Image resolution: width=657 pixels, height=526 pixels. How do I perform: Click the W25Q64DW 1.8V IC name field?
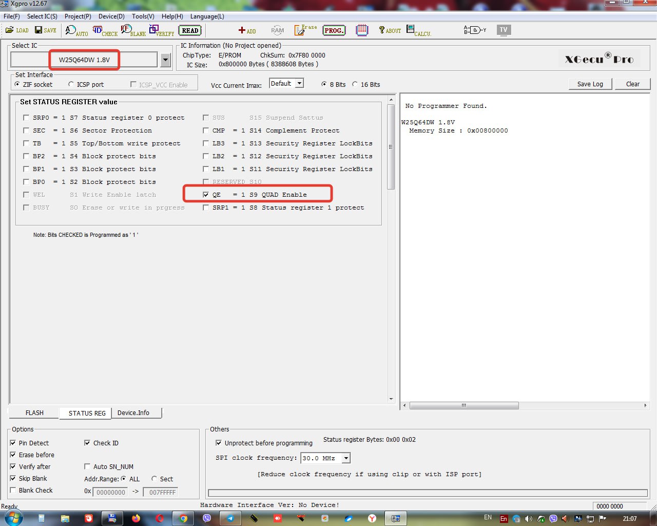[84, 60]
